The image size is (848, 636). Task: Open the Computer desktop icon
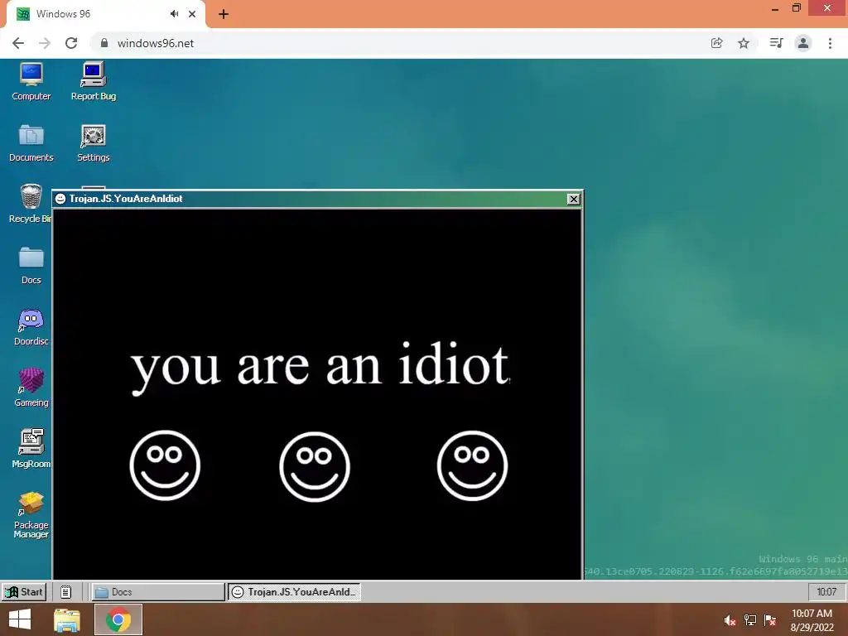(31, 82)
